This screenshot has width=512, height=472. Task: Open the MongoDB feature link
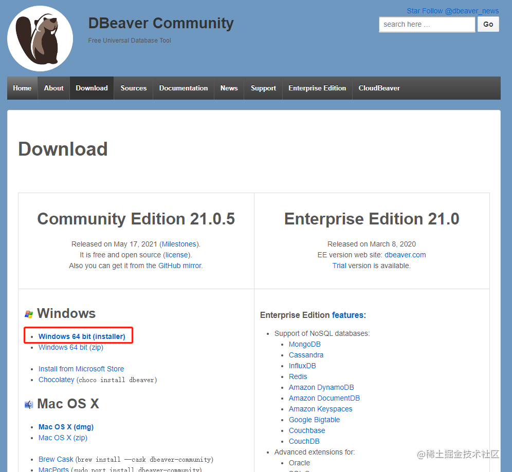tap(305, 344)
